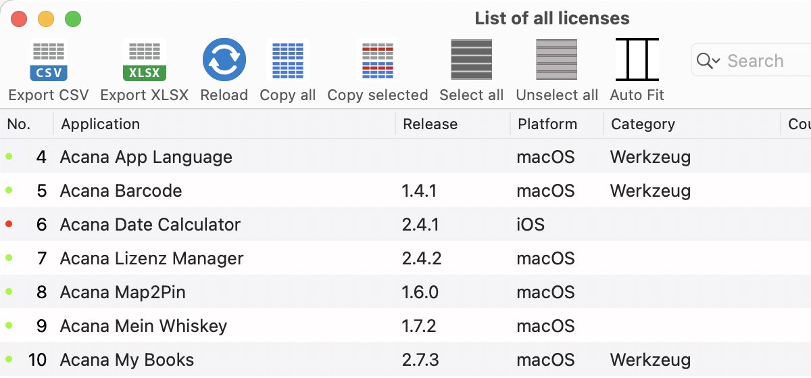Click the Copy all icon
Viewport: 811px width, 378px height.
[x=288, y=61]
